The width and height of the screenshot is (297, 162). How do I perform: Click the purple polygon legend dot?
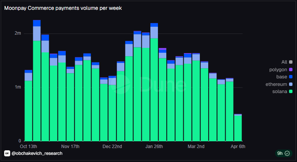[x=291, y=70]
